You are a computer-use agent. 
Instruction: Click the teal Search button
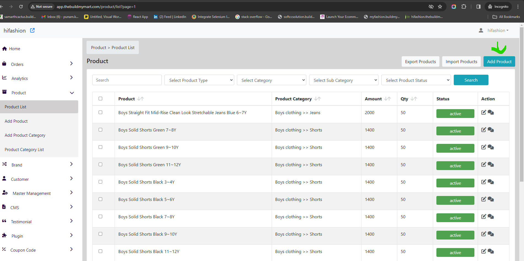pyautogui.click(x=471, y=80)
